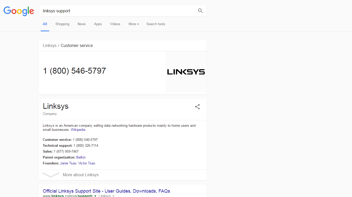The height and width of the screenshot is (197, 352).
Task: Open green dropdown arrow beside result URL
Action: coord(95,196)
